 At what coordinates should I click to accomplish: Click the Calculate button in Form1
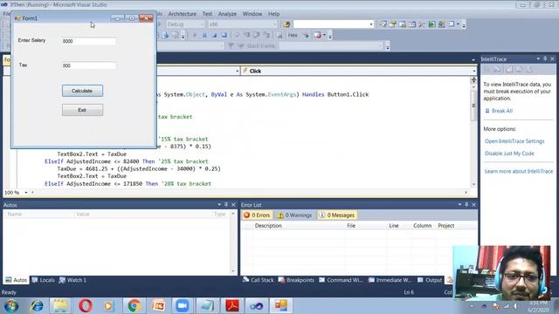pos(82,91)
